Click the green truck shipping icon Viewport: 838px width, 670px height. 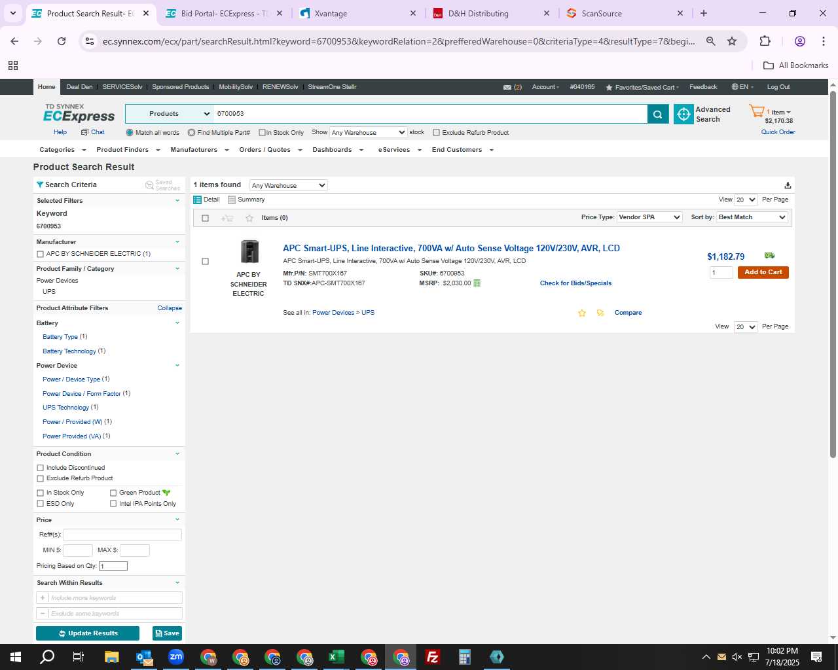[x=769, y=255]
